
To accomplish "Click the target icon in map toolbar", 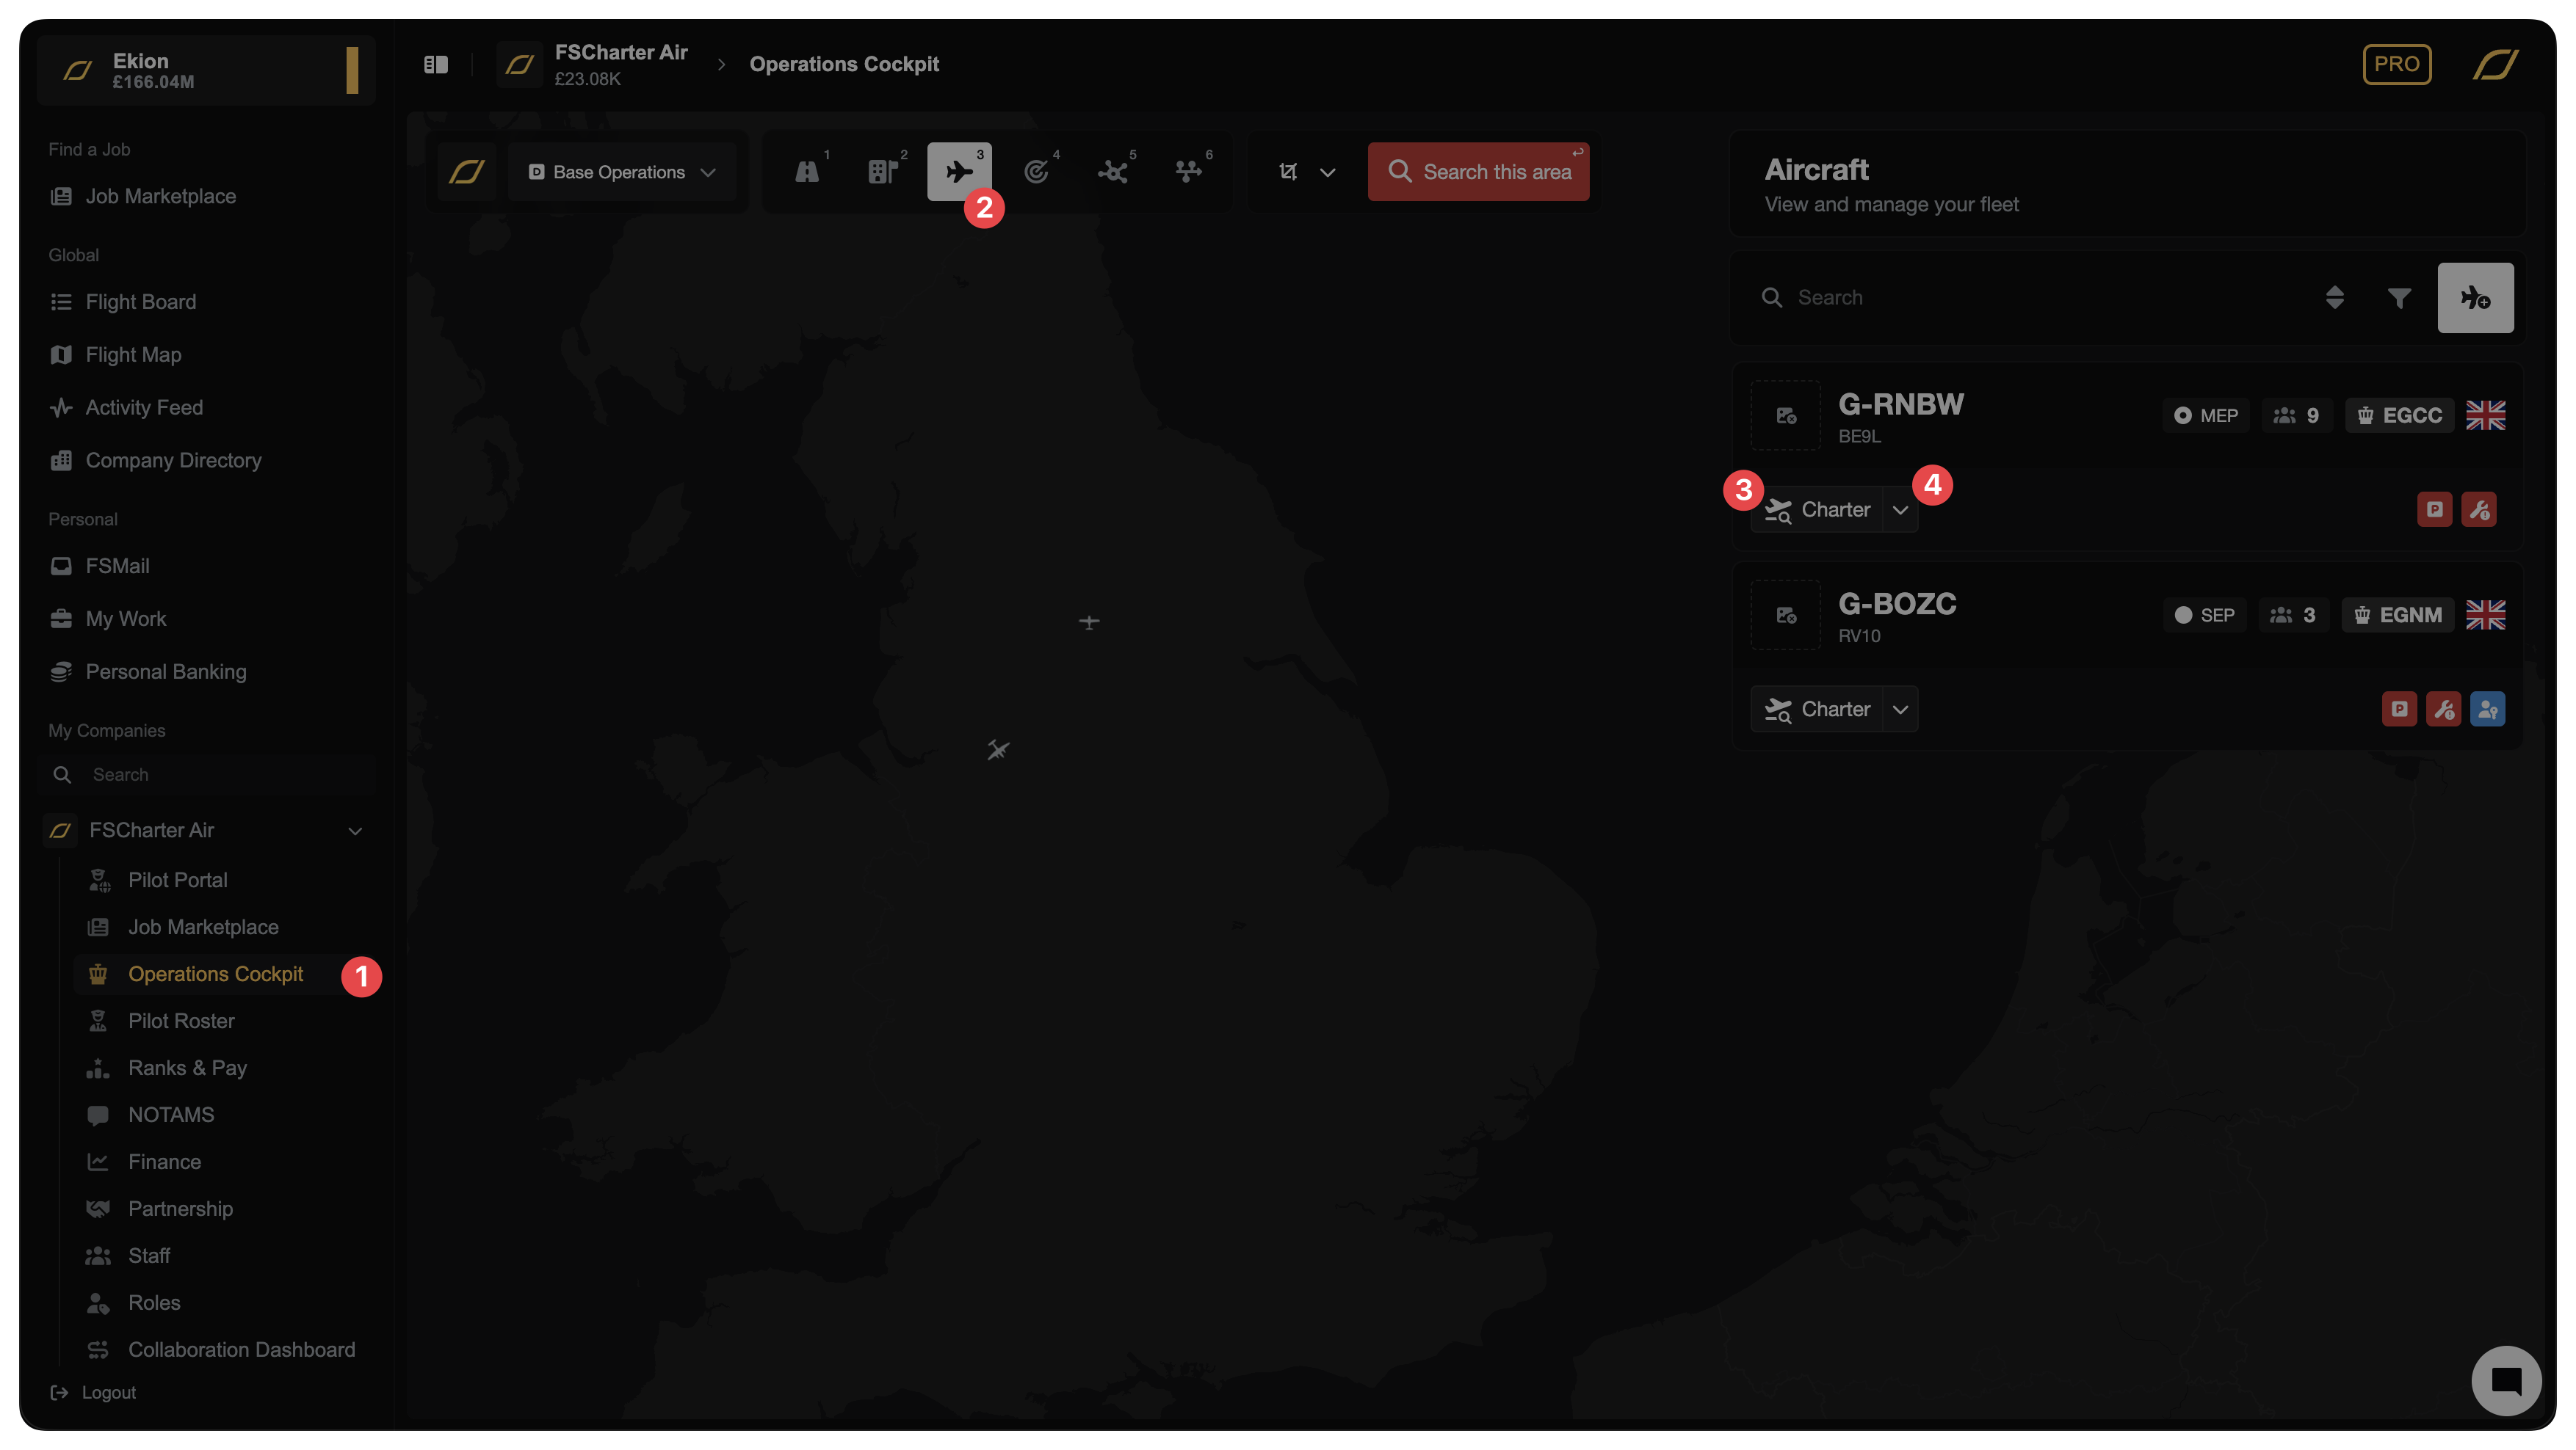I will (1036, 172).
